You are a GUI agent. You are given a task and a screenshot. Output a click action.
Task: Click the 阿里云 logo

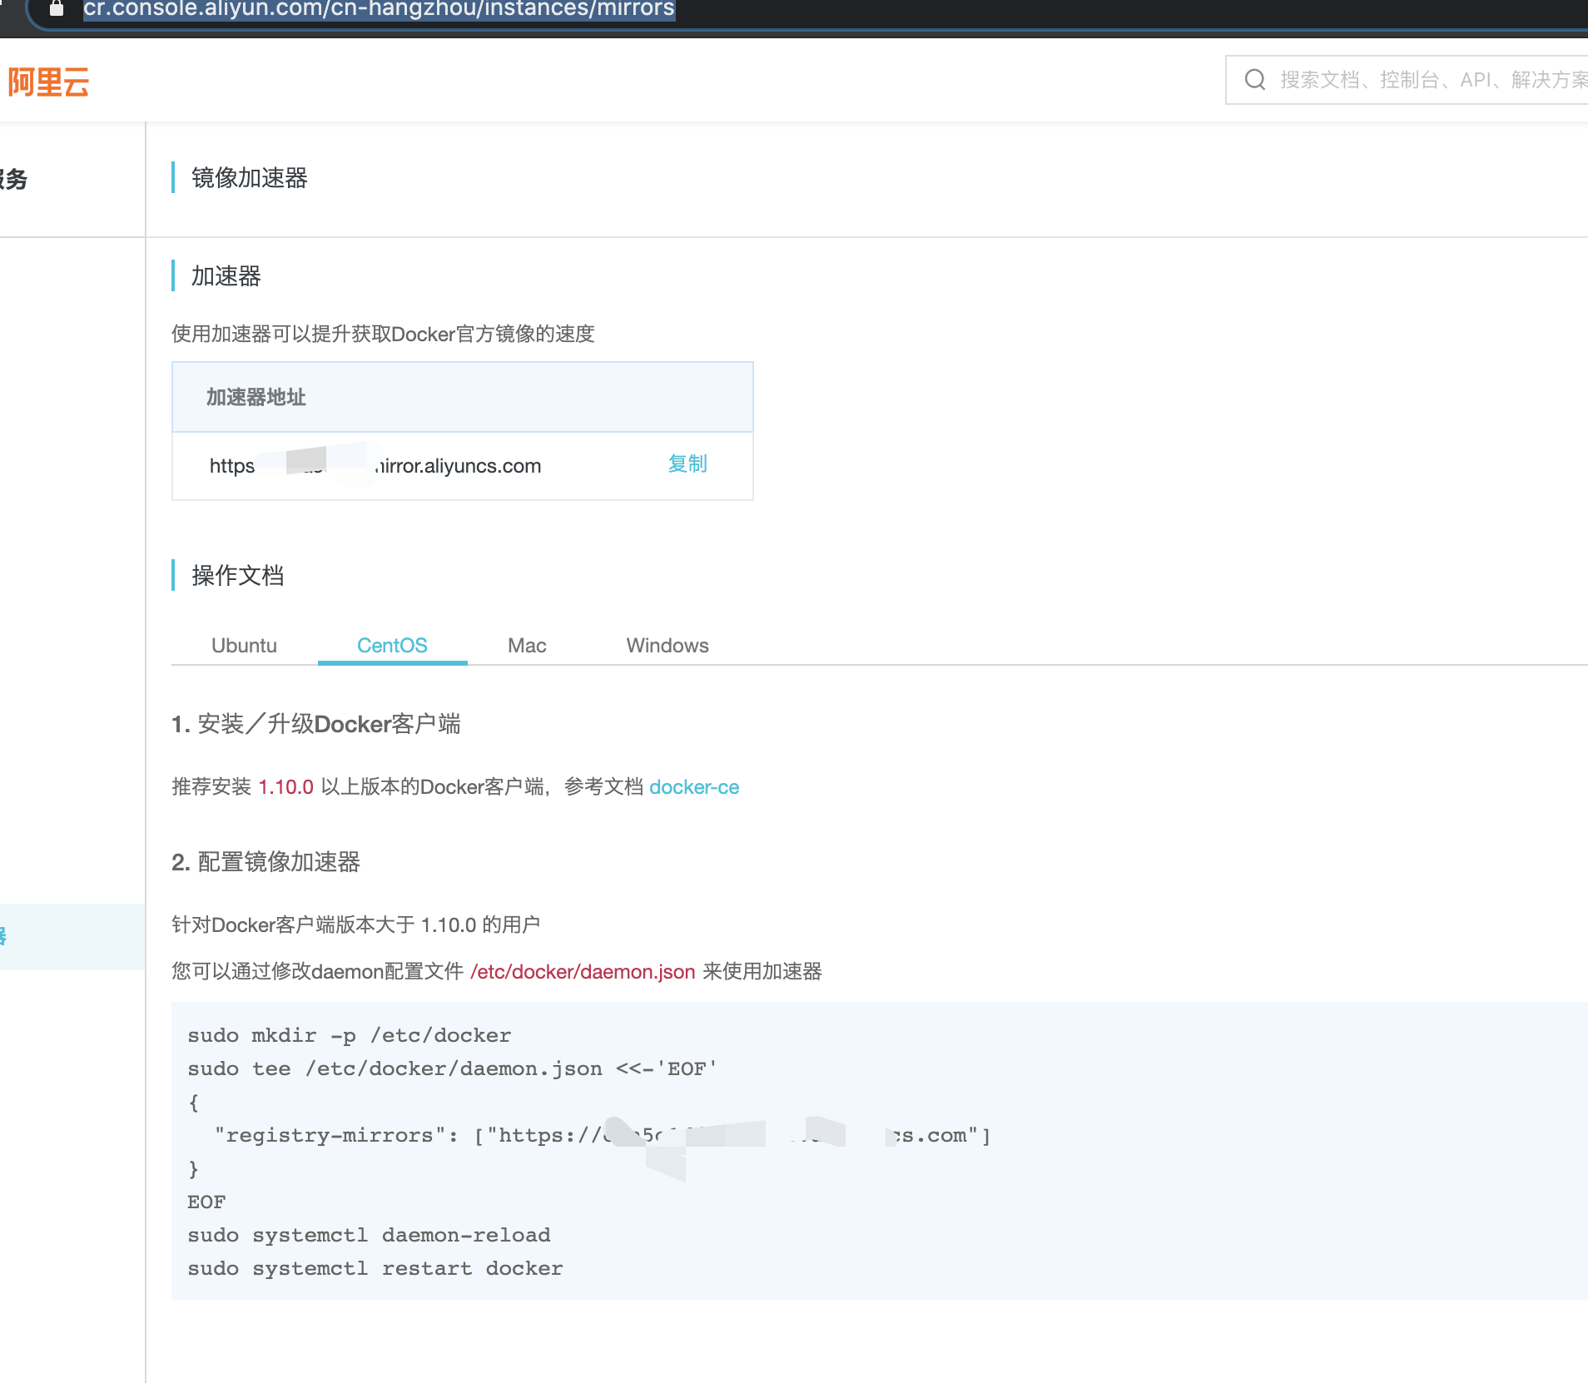48,82
